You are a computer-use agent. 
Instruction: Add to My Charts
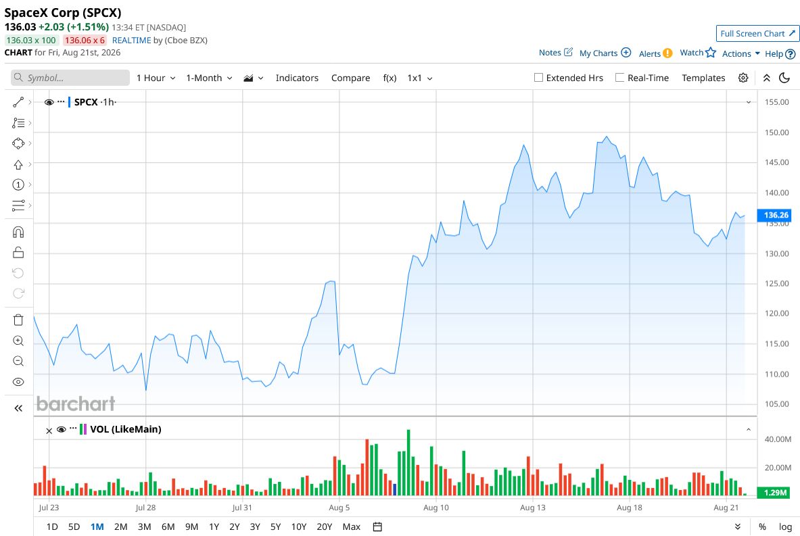[605, 53]
